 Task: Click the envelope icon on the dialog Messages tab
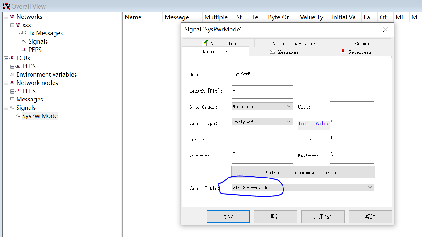tap(272, 51)
